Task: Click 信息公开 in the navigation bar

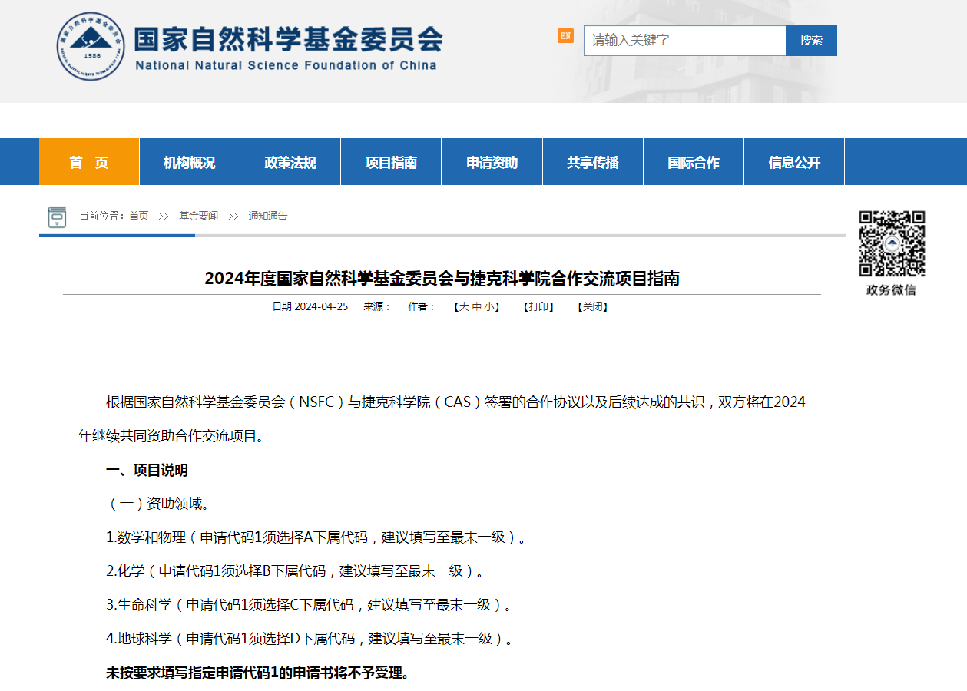Action: point(794,162)
